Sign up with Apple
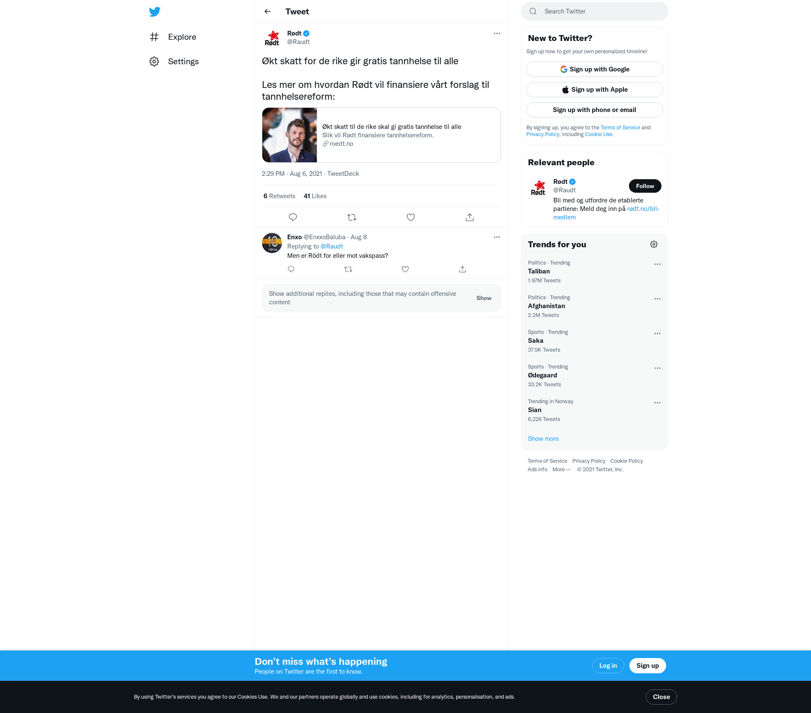Viewport: 811px width, 713px height. coord(595,90)
